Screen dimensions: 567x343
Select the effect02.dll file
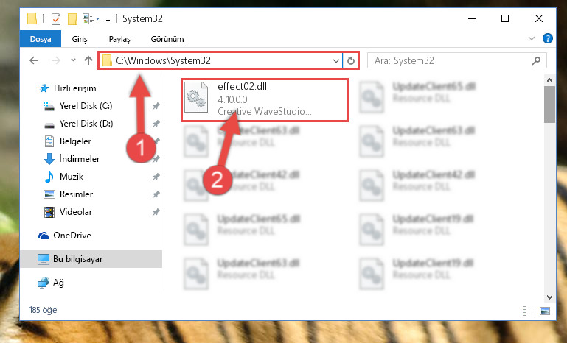[x=265, y=99]
